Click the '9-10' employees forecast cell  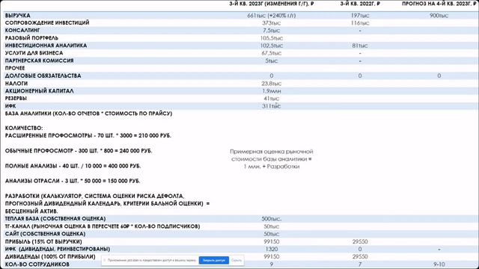point(439,264)
